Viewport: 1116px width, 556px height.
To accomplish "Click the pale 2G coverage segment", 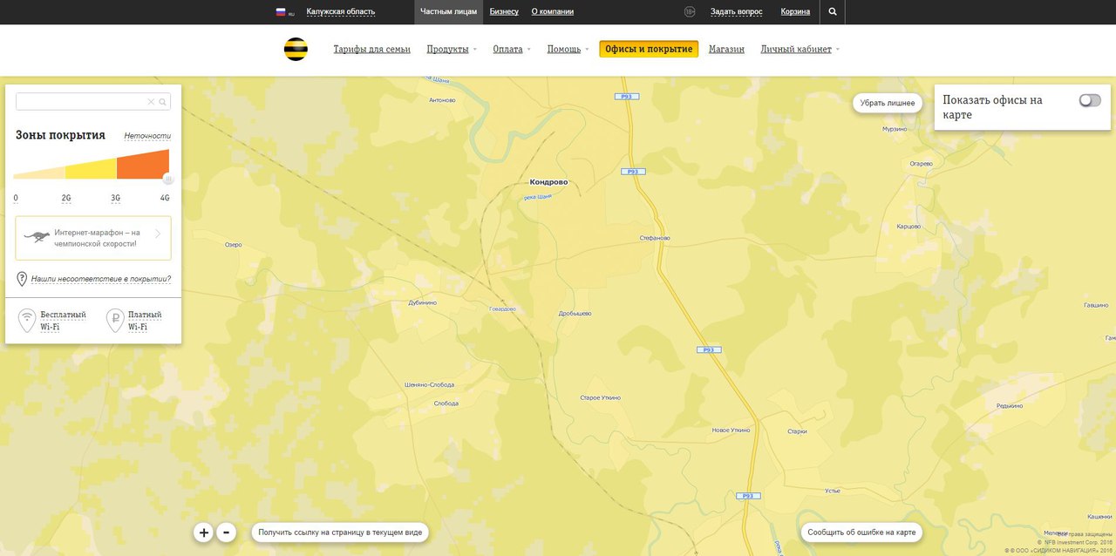I will point(40,173).
